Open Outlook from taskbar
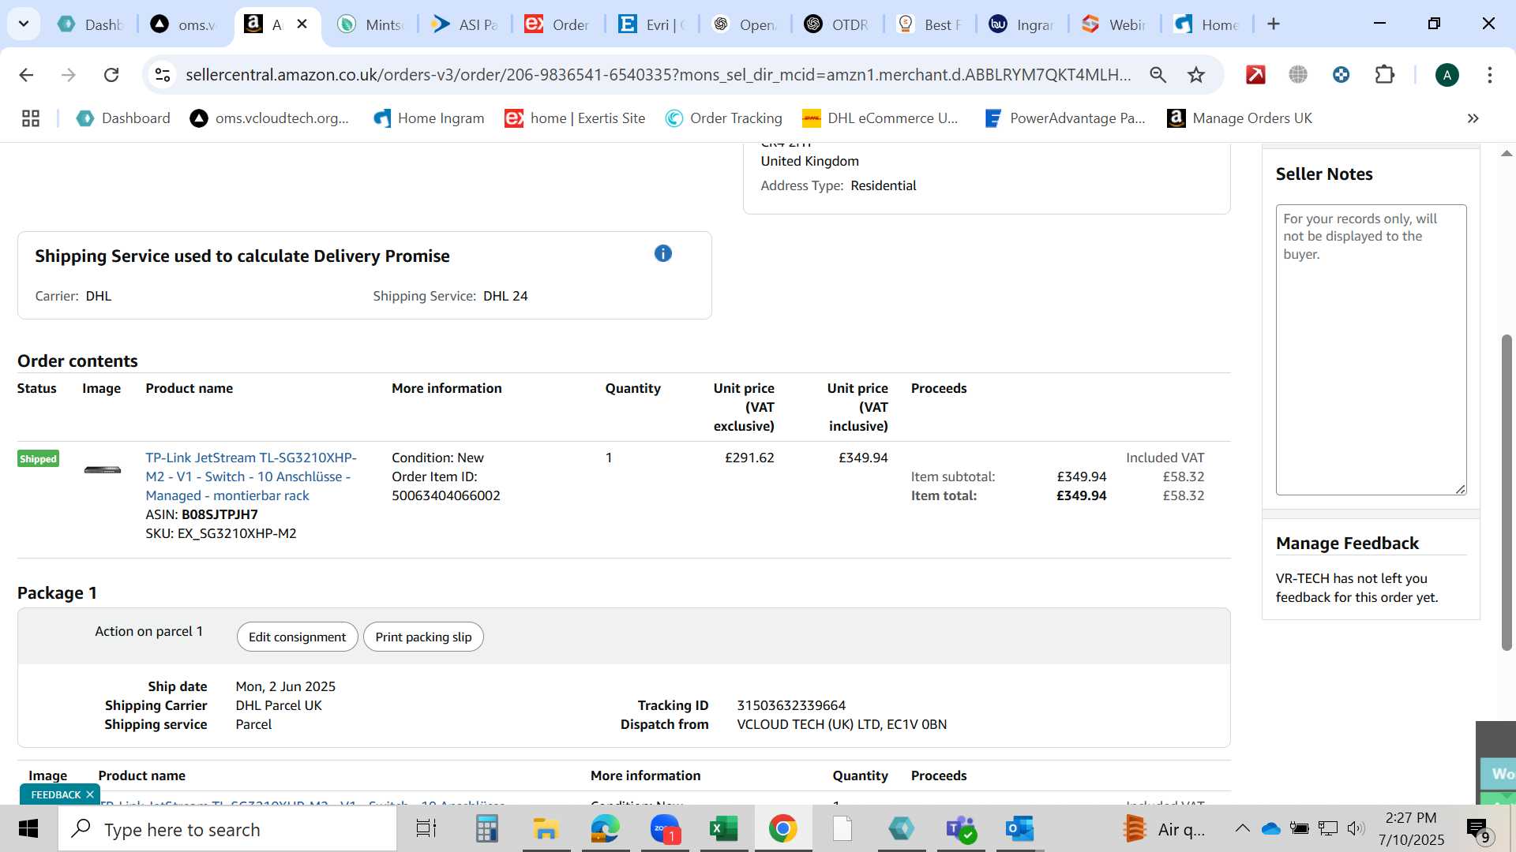Screen dimensions: 1516x852 click(x=1019, y=829)
